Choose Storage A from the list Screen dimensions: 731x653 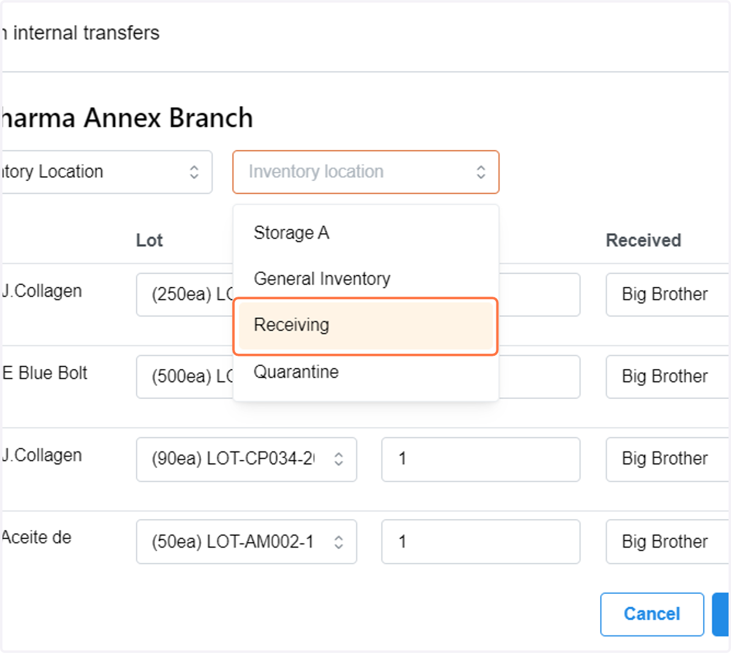click(x=365, y=233)
